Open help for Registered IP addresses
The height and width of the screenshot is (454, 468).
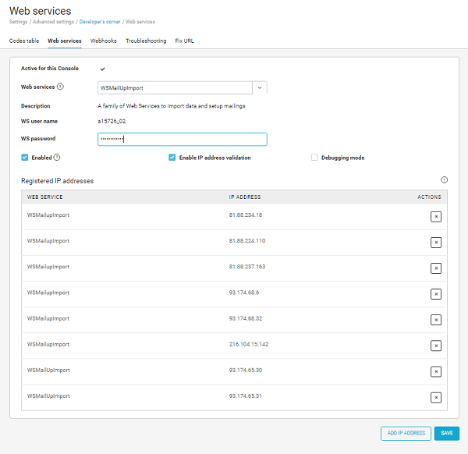pos(444,179)
